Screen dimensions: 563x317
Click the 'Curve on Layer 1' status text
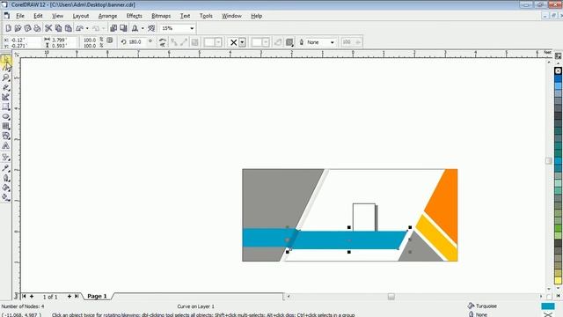tap(195, 306)
